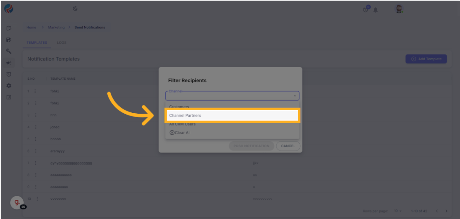Open the three-dot menu for row 1

[x=36, y=91]
